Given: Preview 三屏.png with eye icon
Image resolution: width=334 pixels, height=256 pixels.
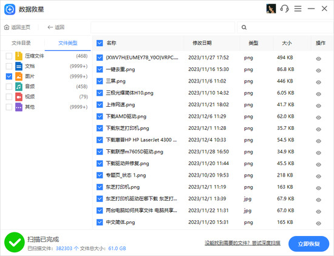Looking at the screenshot, I should (318, 82).
